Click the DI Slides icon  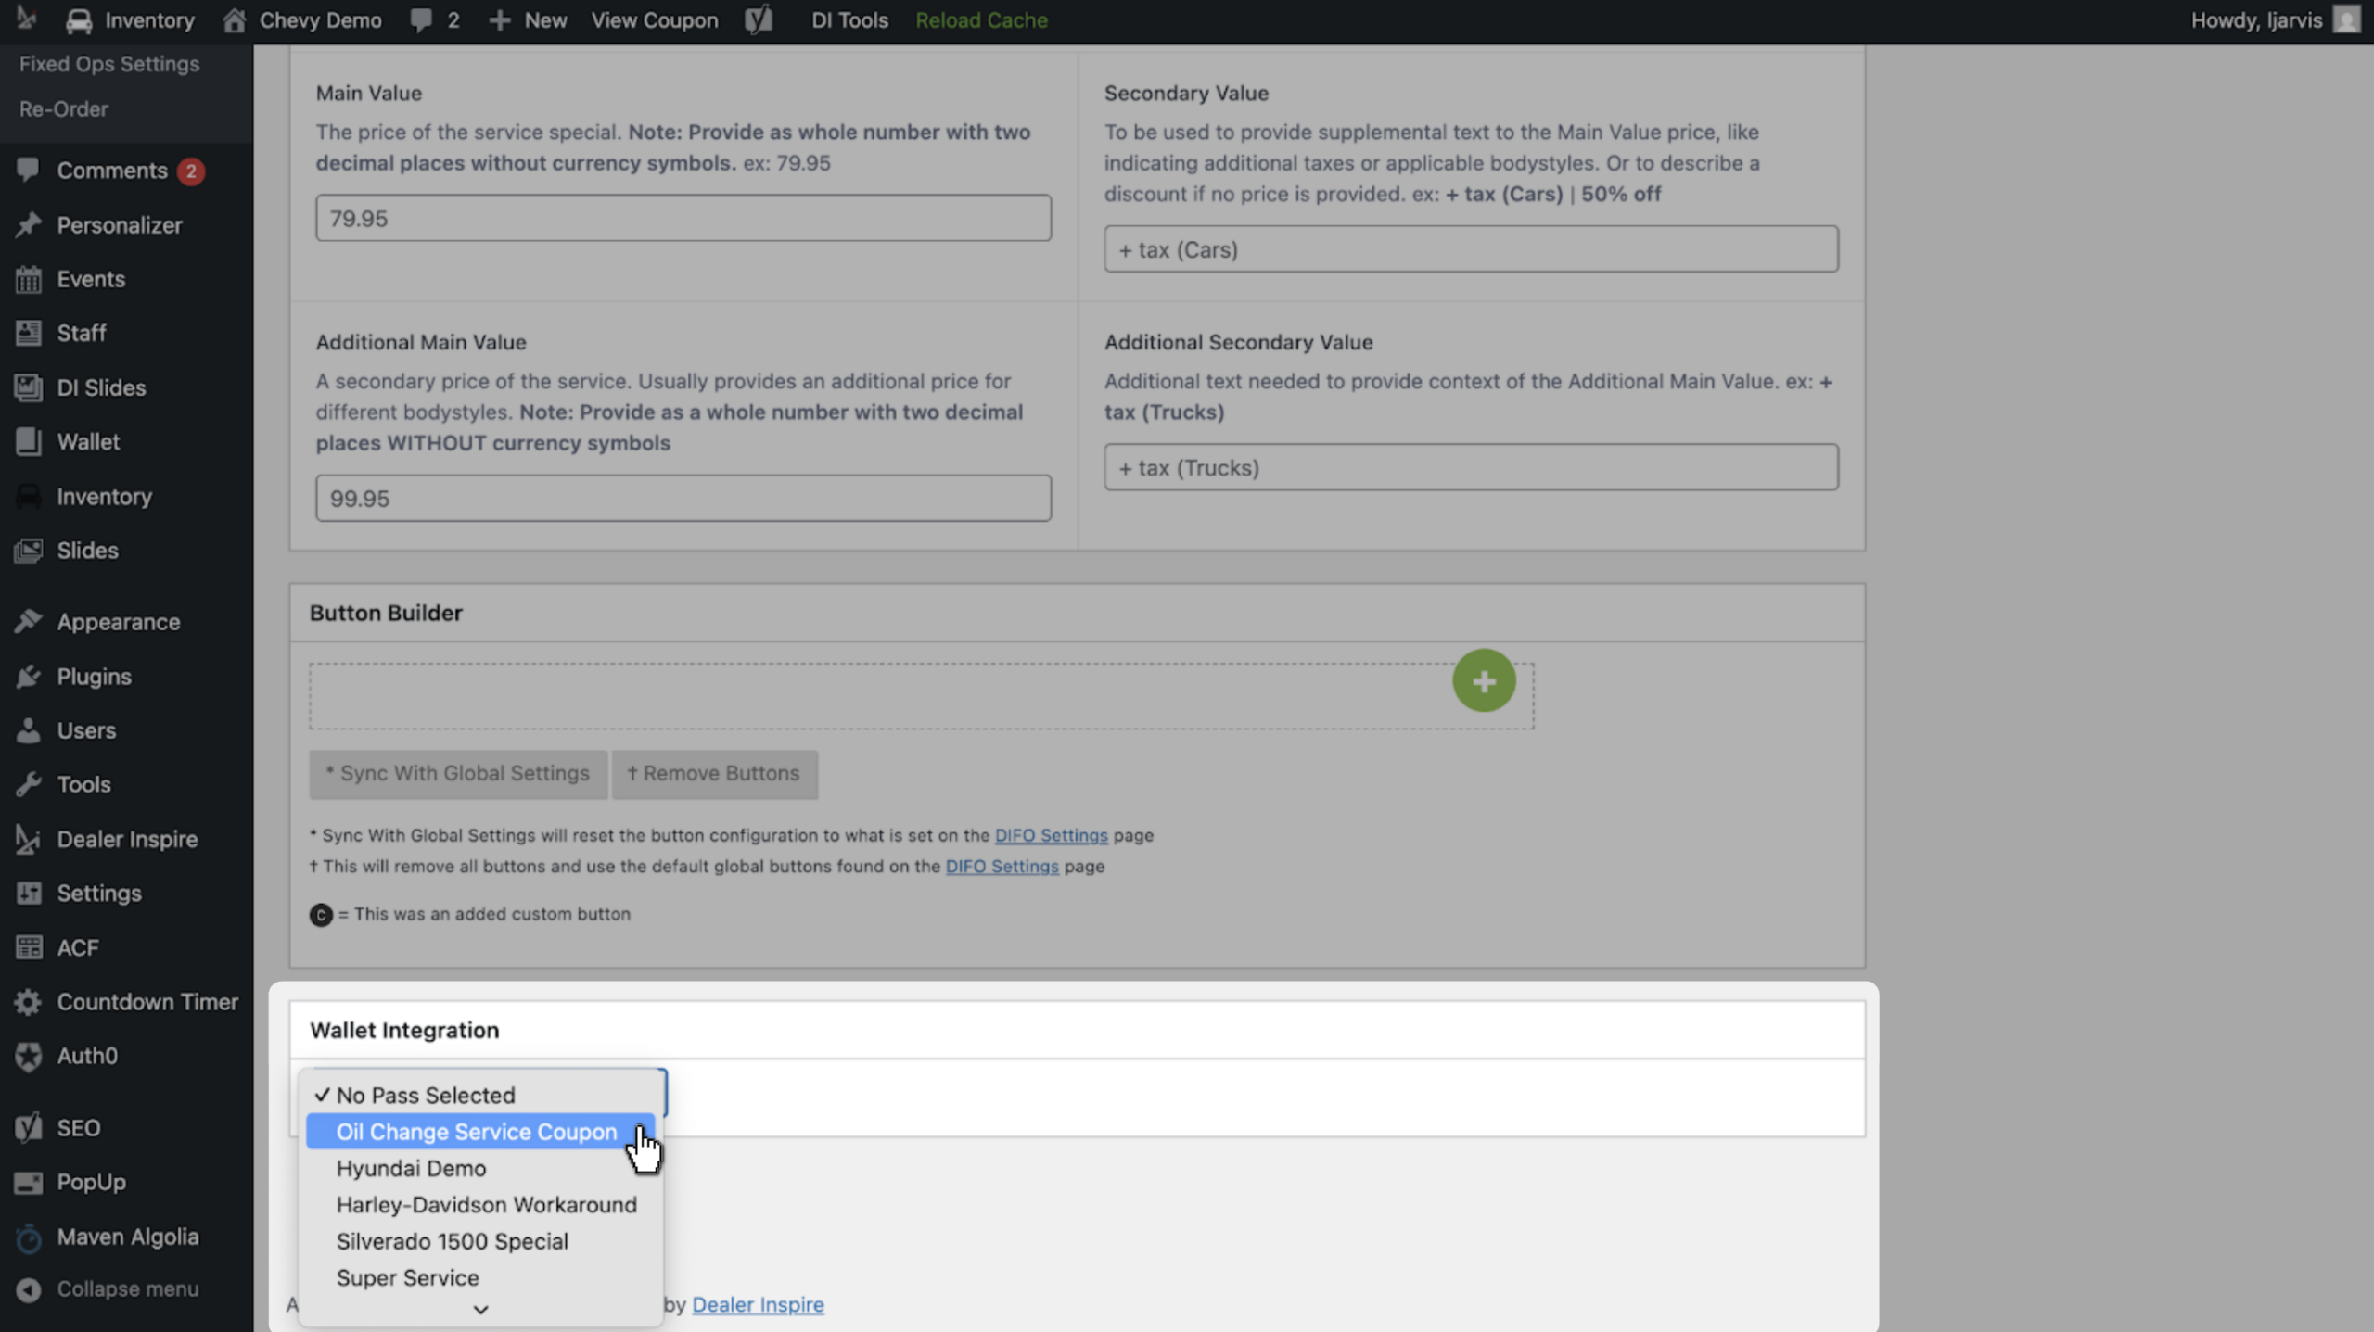coord(28,387)
